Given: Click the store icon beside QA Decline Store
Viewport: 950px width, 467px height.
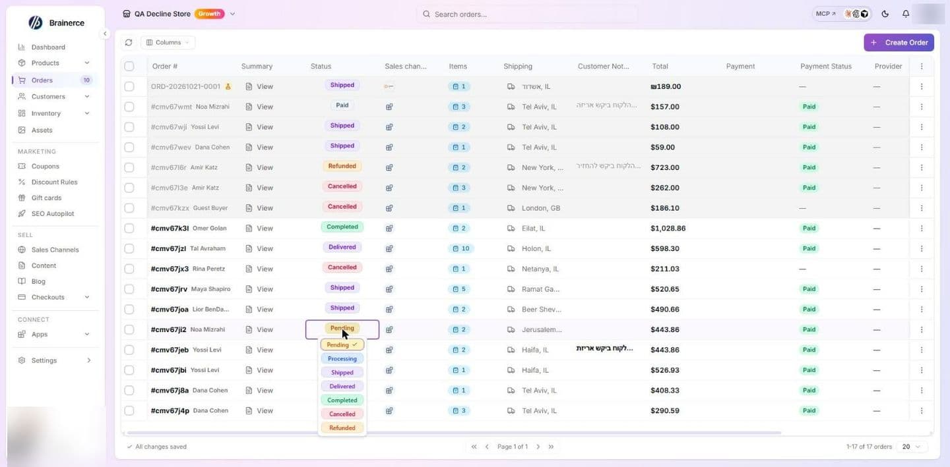Looking at the screenshot, I should click(127, 14).
